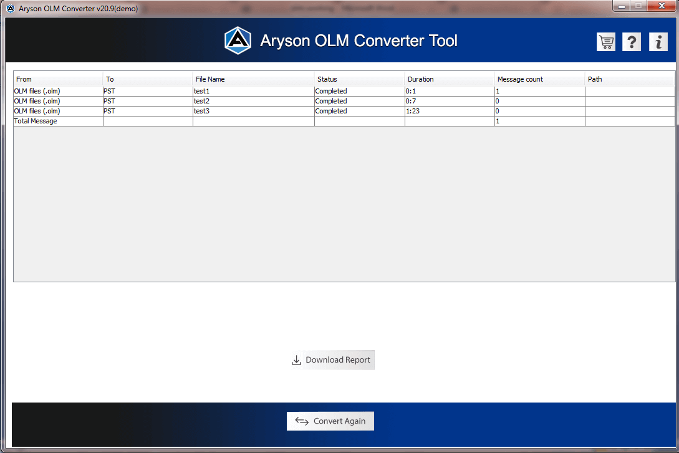
Task: Open the shopping cart purchase icon
Action: (606, 42)
